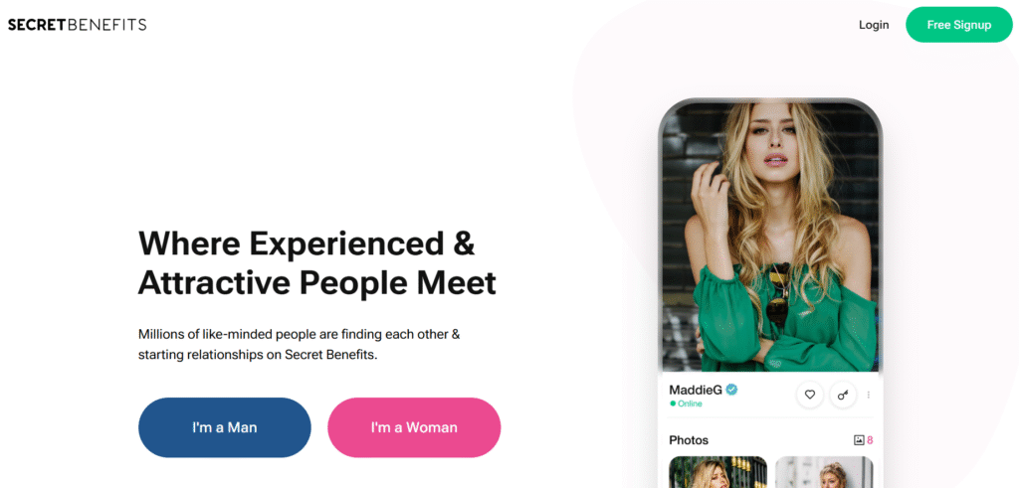This screenshot has height=488, width=1019.
Task: Click the green Online status dot
Action: (673, 404)
